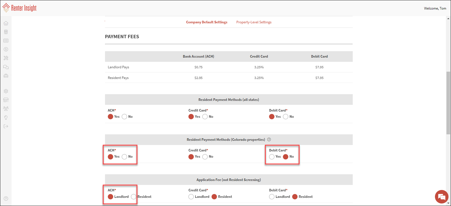This screenshot has width=451, height=206.
Task: Click the scrollbar up arrow
Action: point(448,19)
